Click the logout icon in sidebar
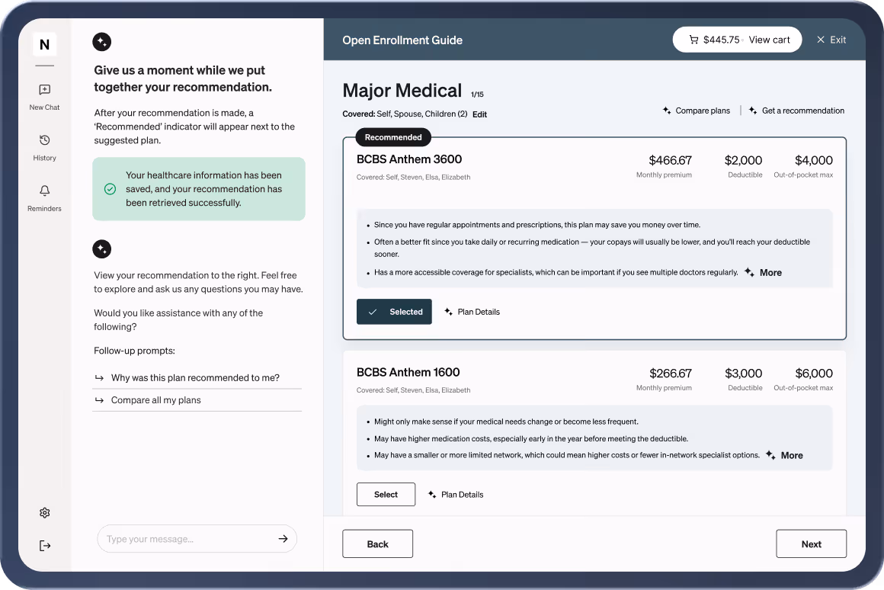The image size is (884, 590). (44, 546)
